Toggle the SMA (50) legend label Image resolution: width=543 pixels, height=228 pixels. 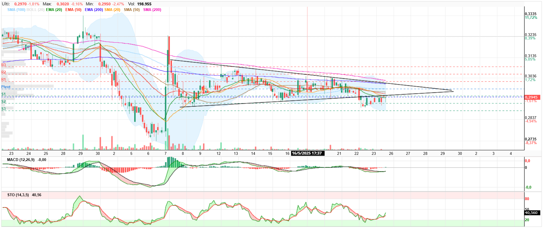click(x=132, y=10)
